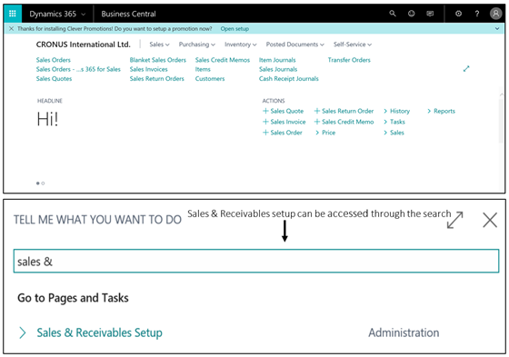Open the chat/notifications icon in header

pyautogui.click(x=430, y=14)
